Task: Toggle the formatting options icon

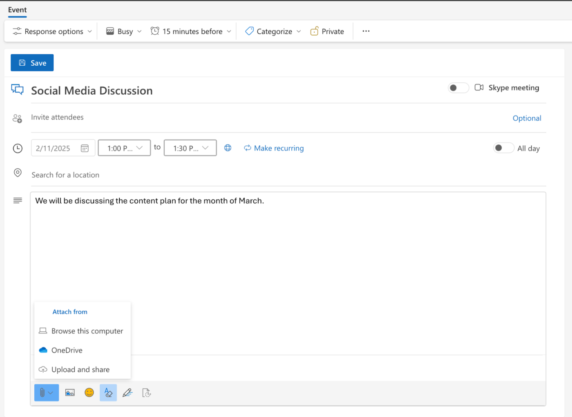Action: [x=108, y=393]
